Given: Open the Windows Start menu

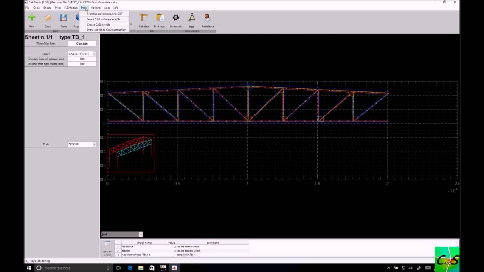Looking at the screenshot, I should (29, 268).
